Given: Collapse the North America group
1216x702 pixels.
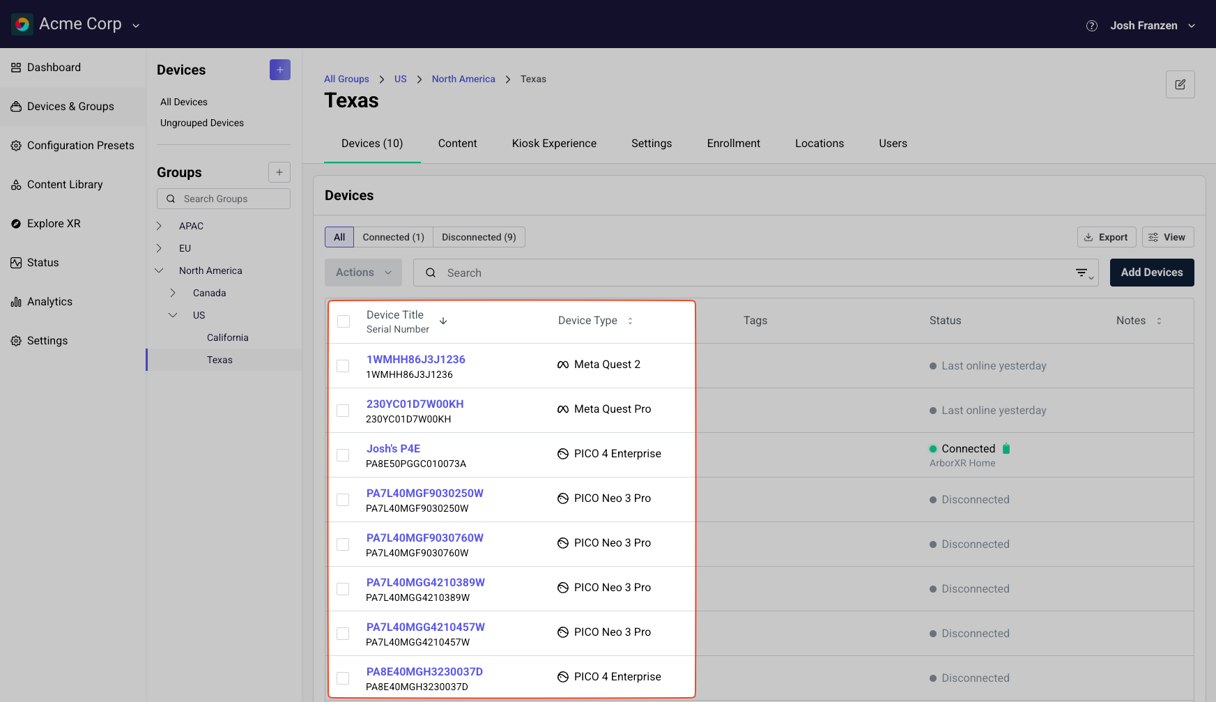Looking at the screenshot, I should click(x=159, y=270).
